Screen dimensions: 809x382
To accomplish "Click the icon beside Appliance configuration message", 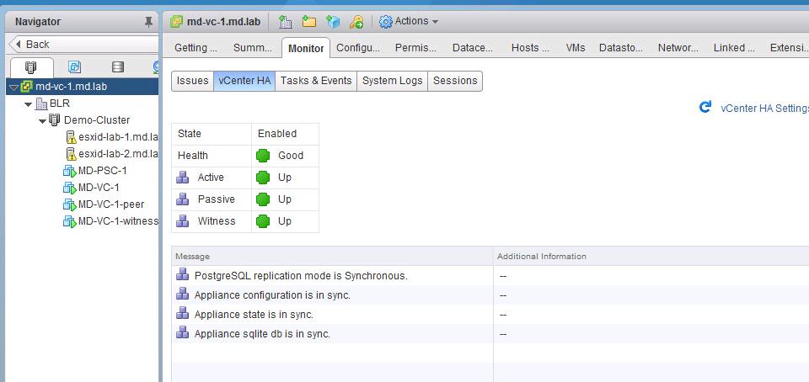I will pos(182,294).
